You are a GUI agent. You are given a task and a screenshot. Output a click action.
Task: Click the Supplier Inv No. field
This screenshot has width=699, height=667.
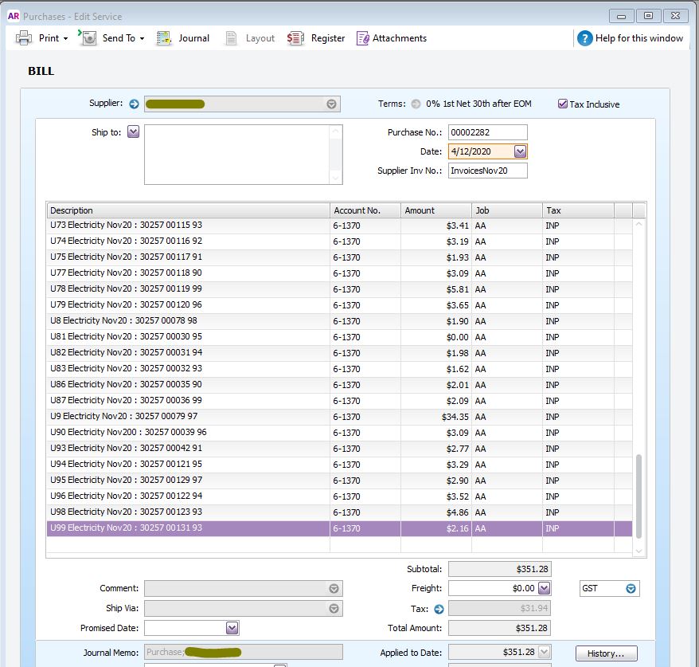(x=487, y=171)
